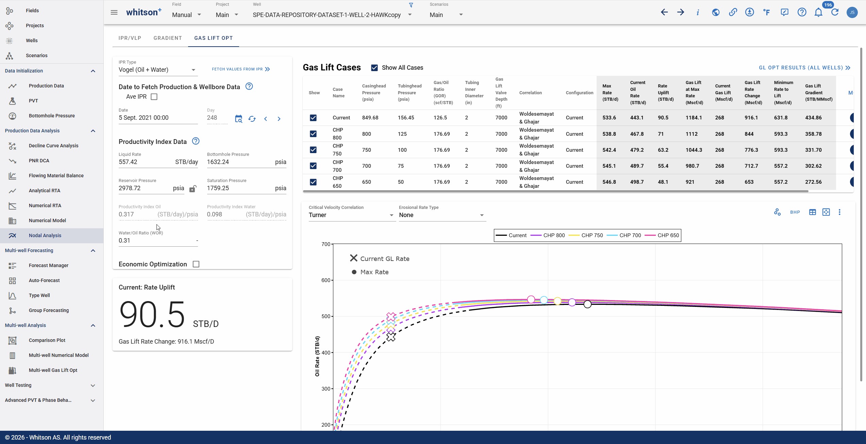Screen dimensions: 866x444
Task: Click the expand chart fullscreen icon
Action: (x=826, y=212)
